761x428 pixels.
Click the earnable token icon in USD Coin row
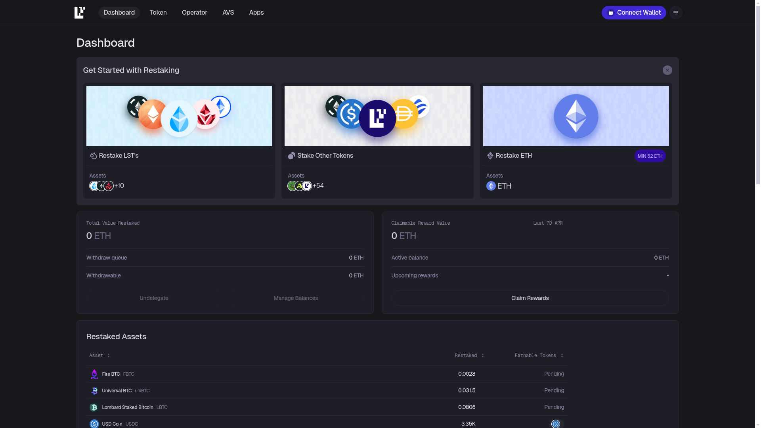point(556,424)
